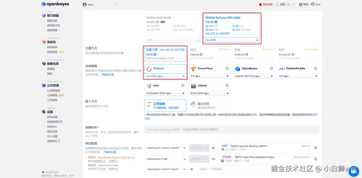Choose 包月 monthly billing option

coord(298,54)
